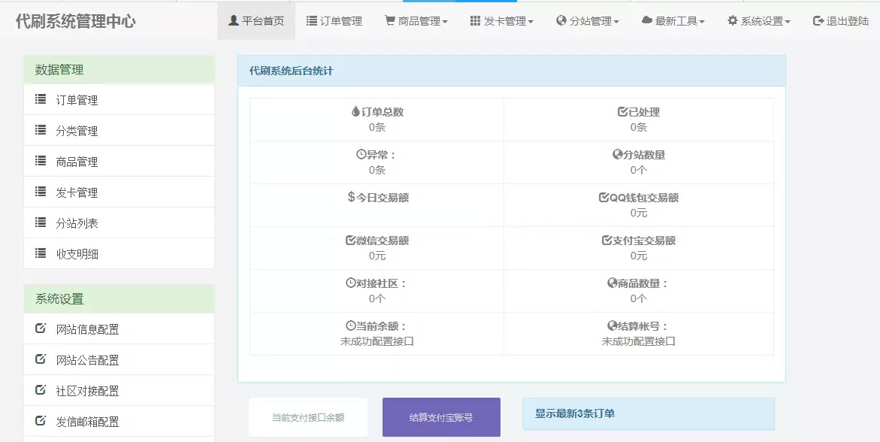This screenshot has width=880, height=442.
Task: Open 发信邮箱配置 in the sidebar
Action: pos(87,422)
